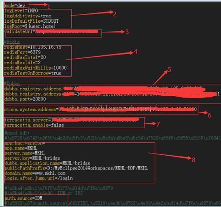Screen dimensions: 221x207
Task: Click the redisMaxWaitMillis=10000 line
Action: [x=35, y=68]
